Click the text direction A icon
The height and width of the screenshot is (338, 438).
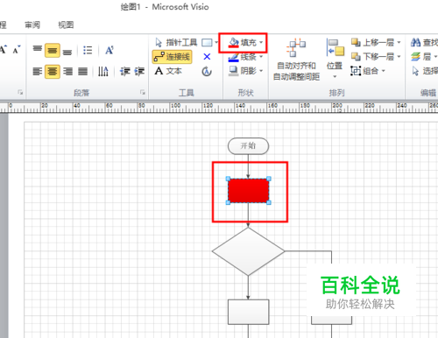coord(109,50)
